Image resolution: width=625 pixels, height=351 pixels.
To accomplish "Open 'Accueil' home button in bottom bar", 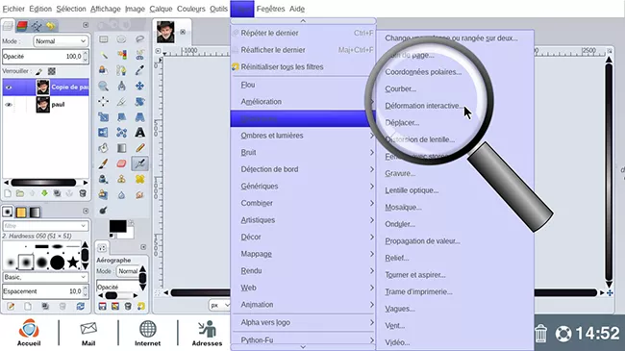I will (x=29, y=333).
